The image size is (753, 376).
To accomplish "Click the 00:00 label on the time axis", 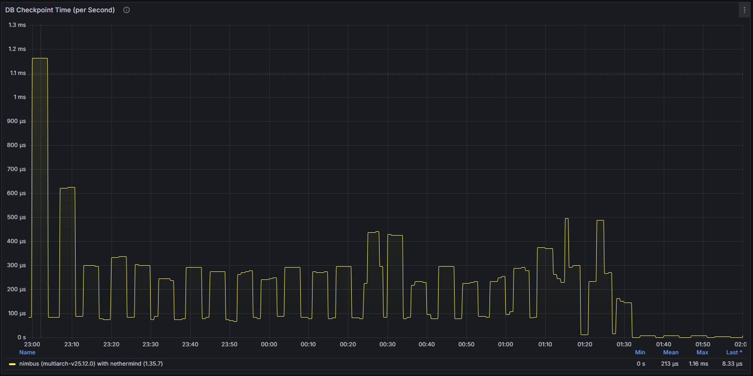I will (x=269, y=344).
